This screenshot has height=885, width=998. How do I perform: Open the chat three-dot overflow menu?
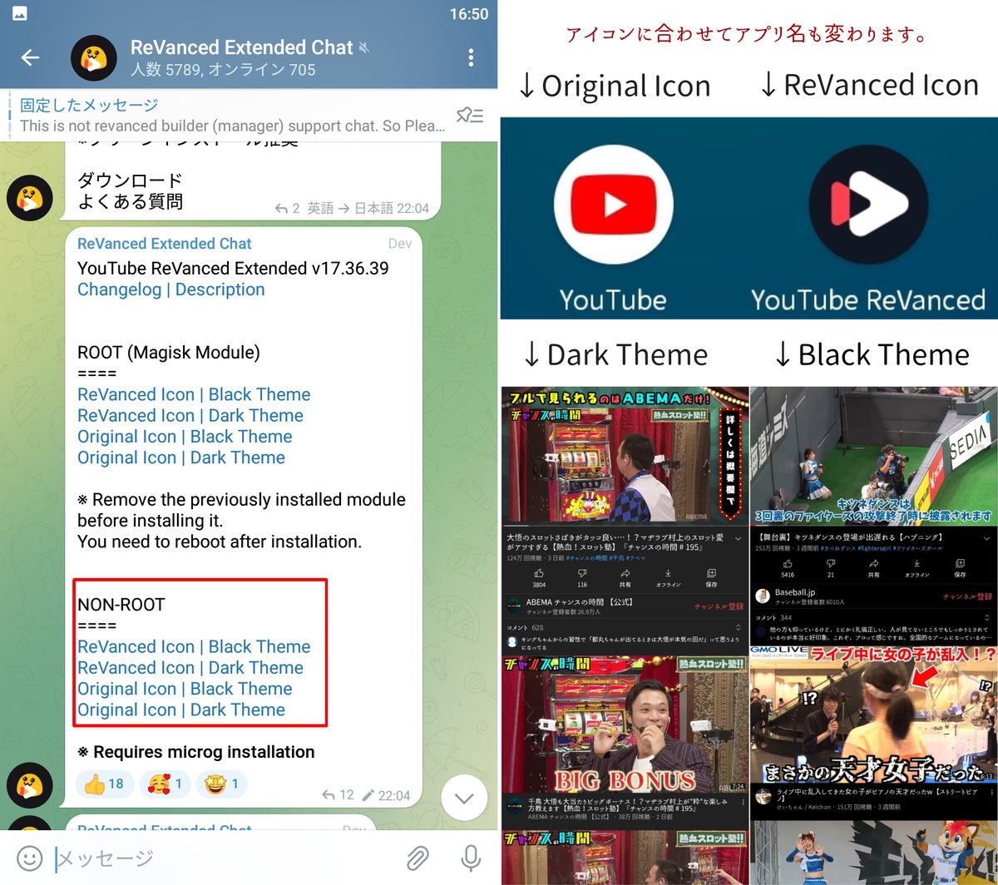(x=471, y=58)
